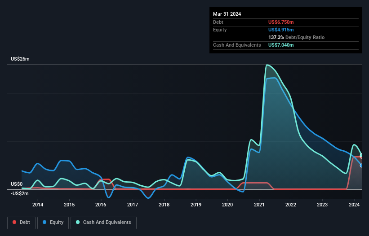Click the US$0 y-axis label
Viewport: 369px width, 236px height.
[x=17, y=184]
